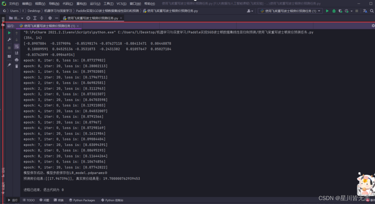Open the 文件(F) menu
Screen dimensions: 375x204
(14, 4)
